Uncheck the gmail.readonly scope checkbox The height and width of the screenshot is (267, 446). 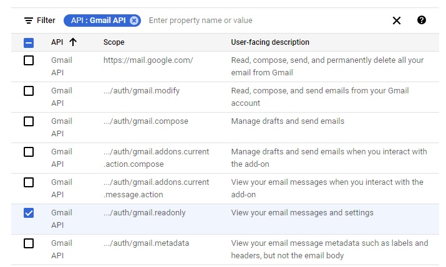click(x=29, y=213)
